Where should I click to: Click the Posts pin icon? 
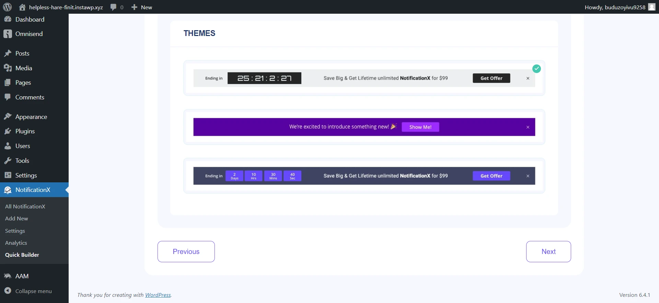tap(8, 53)
